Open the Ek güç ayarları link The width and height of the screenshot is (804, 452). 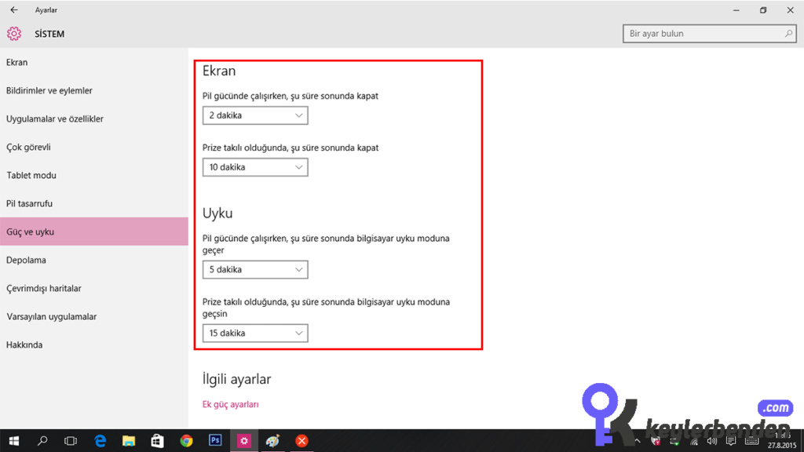(230, 404)
